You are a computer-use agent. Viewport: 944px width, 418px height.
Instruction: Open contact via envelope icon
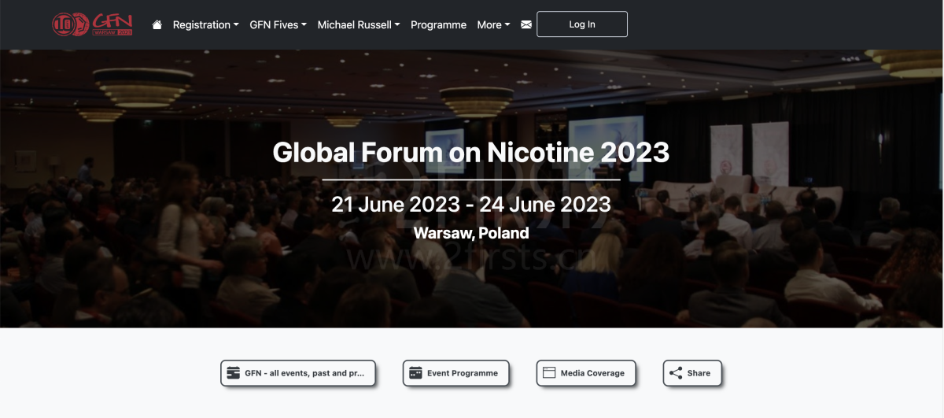pyautogui.click(x=526, y=24)
